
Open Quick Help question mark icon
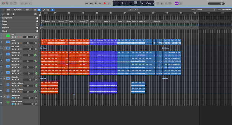pyautogui.click(x=11, y=3)
